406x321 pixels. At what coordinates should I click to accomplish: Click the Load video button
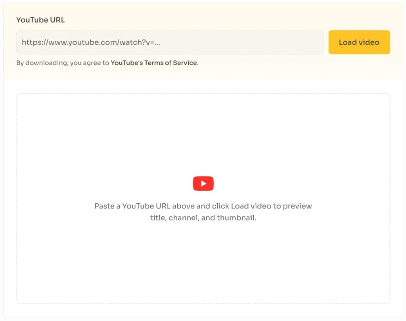point(359,42)
